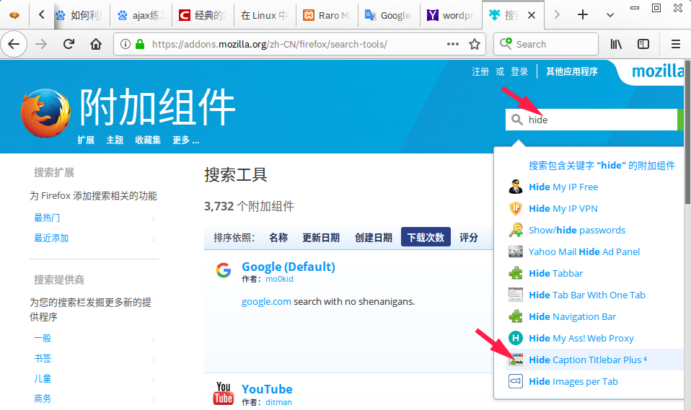Open the 最热门 sidebar link

click(x=47, y=218)
